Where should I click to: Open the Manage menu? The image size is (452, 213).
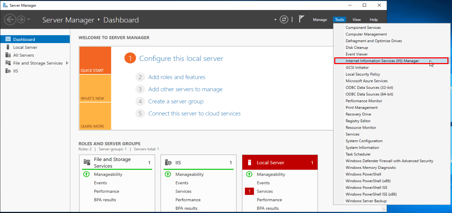pos(320,20)
